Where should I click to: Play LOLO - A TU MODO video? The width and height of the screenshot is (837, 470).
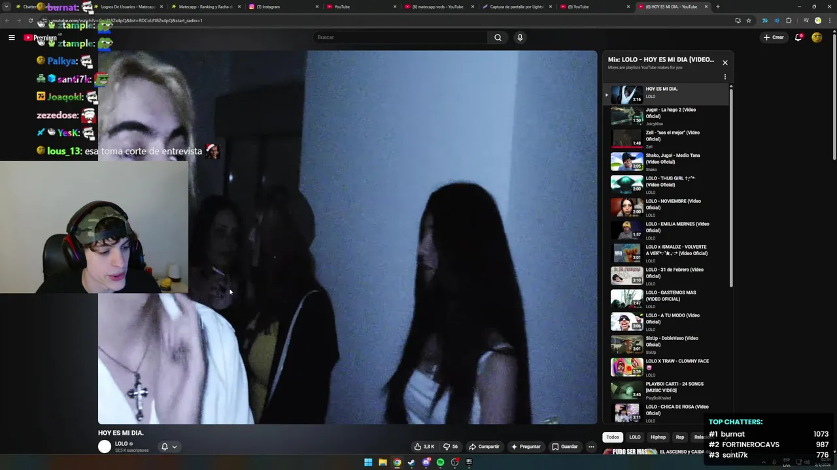(667, 322)
